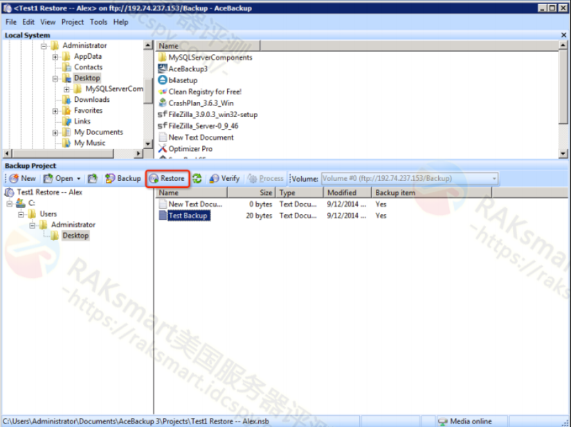The width and height of the screenshot is (571, 427).
Task: Select the AceBackup3 file icon
Action: point(163,69)
